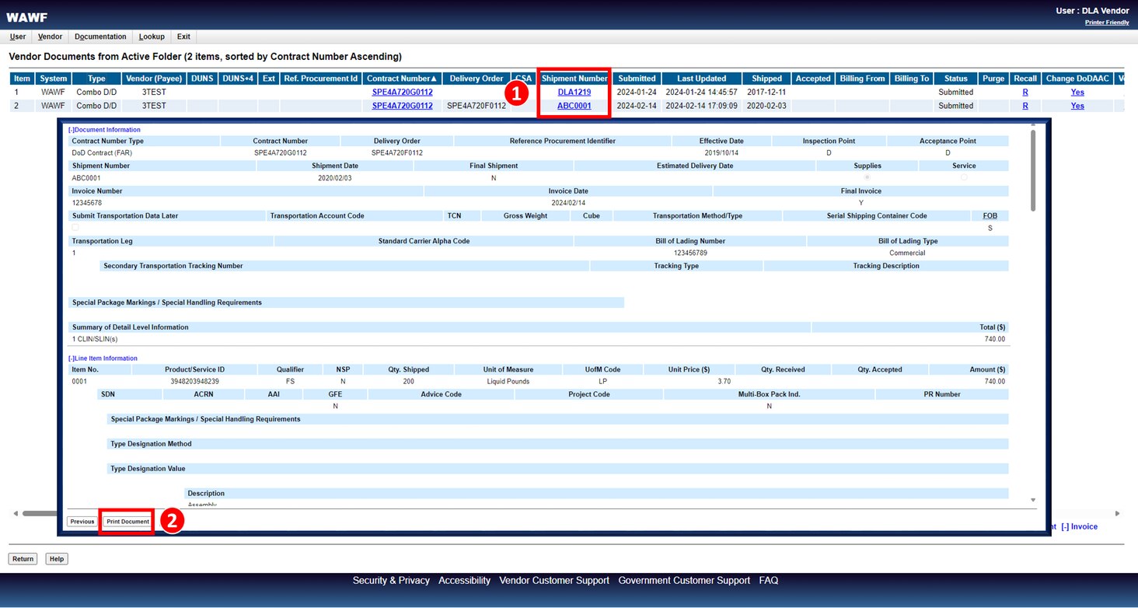Click the Previous button

82,522
